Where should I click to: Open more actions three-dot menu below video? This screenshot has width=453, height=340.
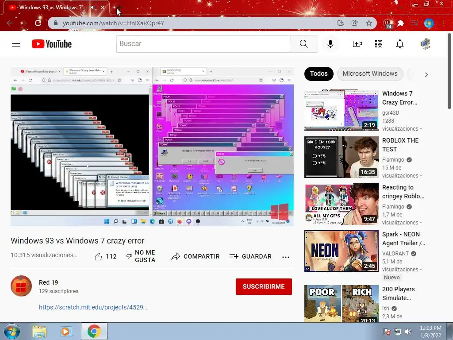(286, 257)
